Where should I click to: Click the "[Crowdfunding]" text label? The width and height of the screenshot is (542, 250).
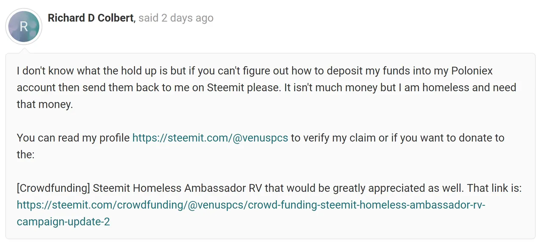point(53,188)
